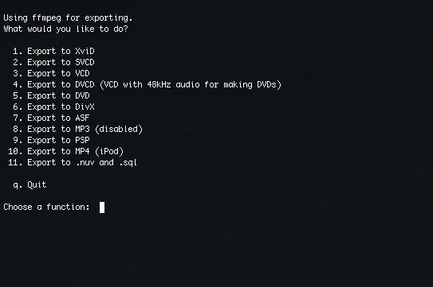Click the '(disabled)' label in option 8
This screenshot has width=433, height=287.
pyautogui.click(x=119, y=129)
